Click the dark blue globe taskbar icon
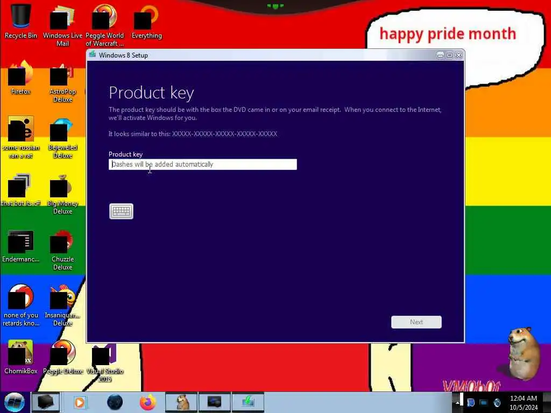The width and height of the screenshot is (551, 413). (115, 402)
